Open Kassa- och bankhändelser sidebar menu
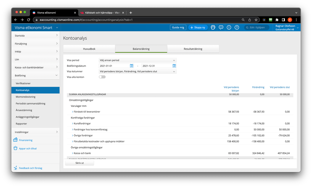312x187 pixels. (36, 67)
